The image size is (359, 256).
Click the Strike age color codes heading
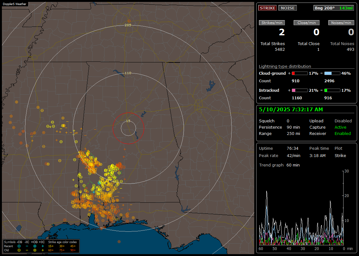62,242
